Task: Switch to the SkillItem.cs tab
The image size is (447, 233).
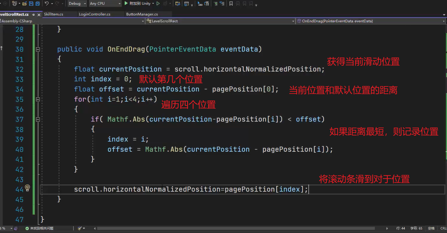Action: coord(54,14)
